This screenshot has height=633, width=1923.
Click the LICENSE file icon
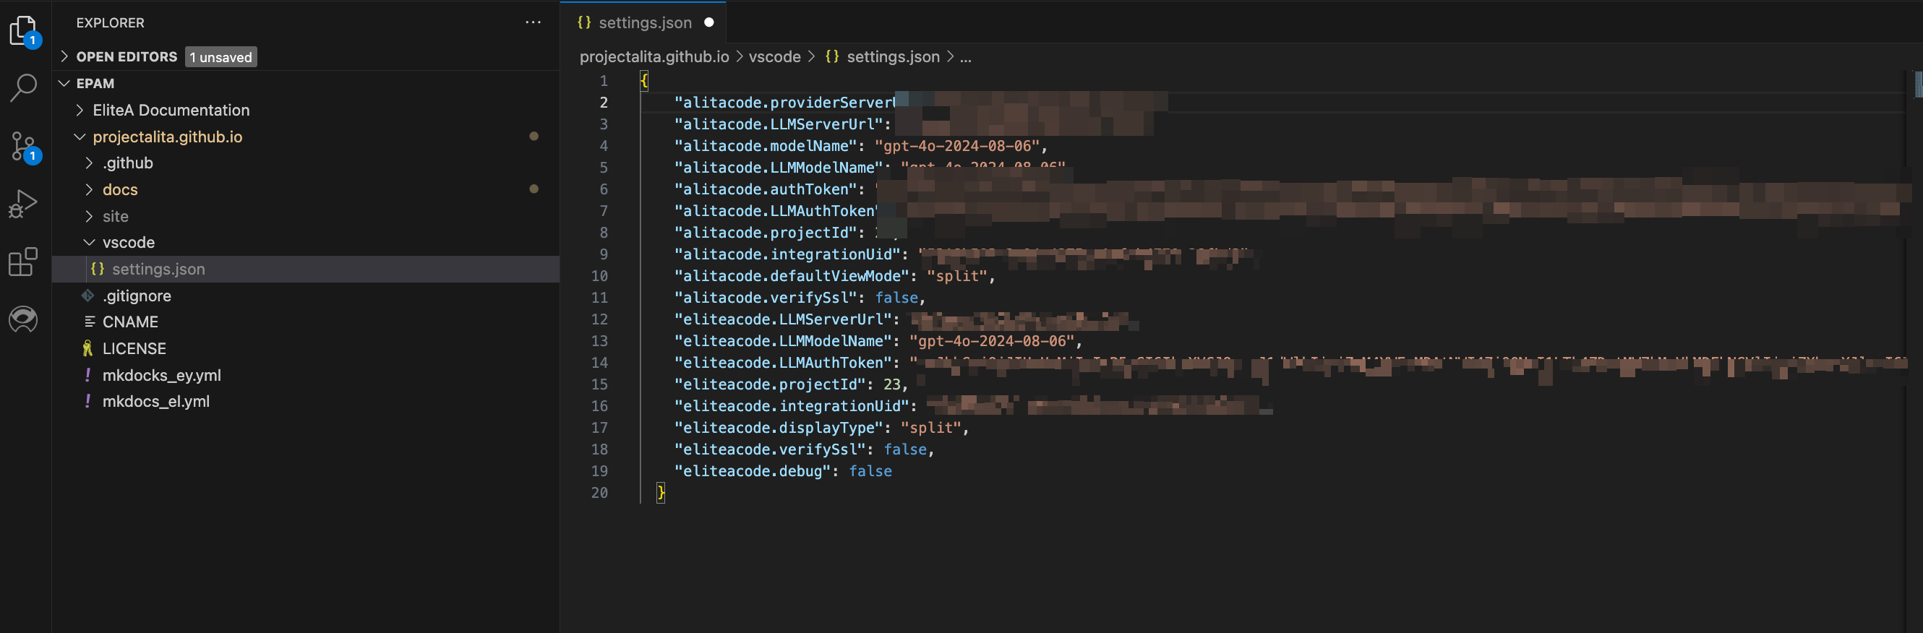(x=88, y=348)
